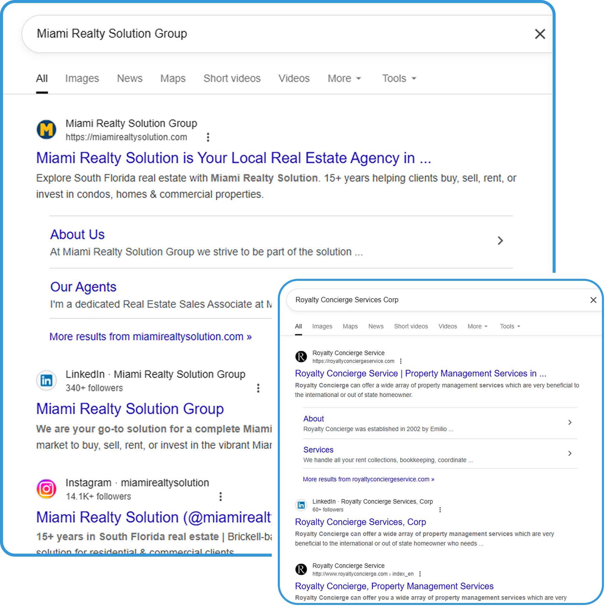Switch to Maps tab in Royalty Concierge search
Screen dimensions: 610x611
coord(350,326)
